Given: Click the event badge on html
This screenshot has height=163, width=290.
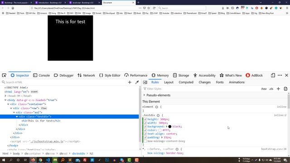Looking at the screenshot, I should [34, 91].
